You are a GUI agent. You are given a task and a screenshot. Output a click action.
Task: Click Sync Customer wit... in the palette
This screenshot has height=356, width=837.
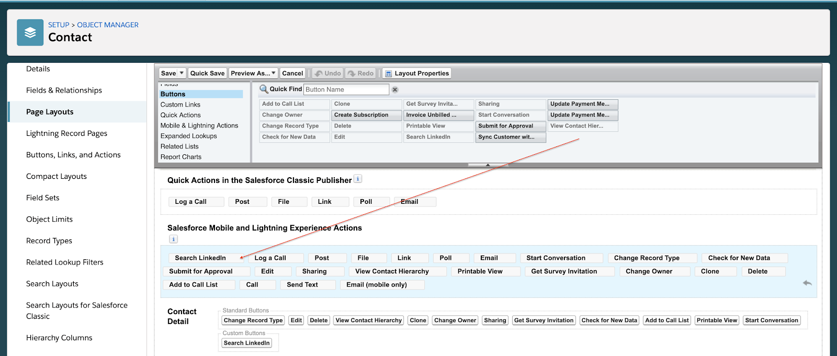pyautogui.click(x=511, y=137)
